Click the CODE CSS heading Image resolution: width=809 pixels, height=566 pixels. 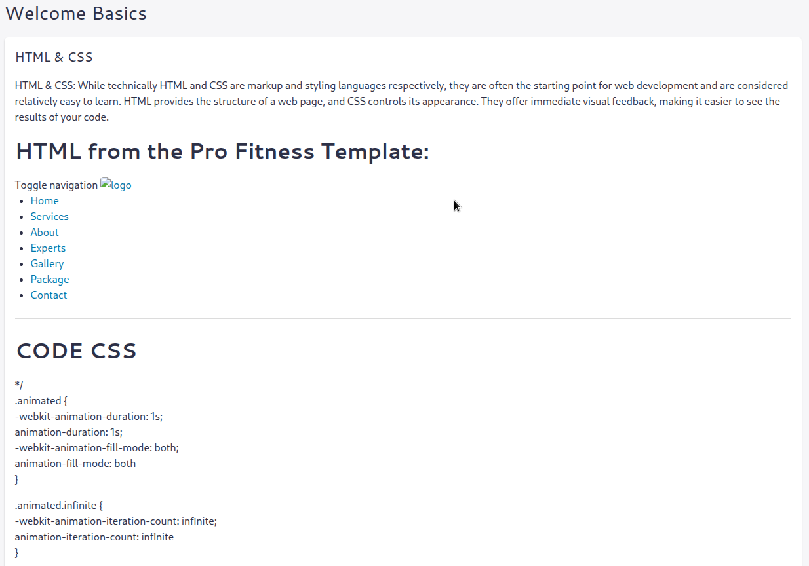coord(76,351)
